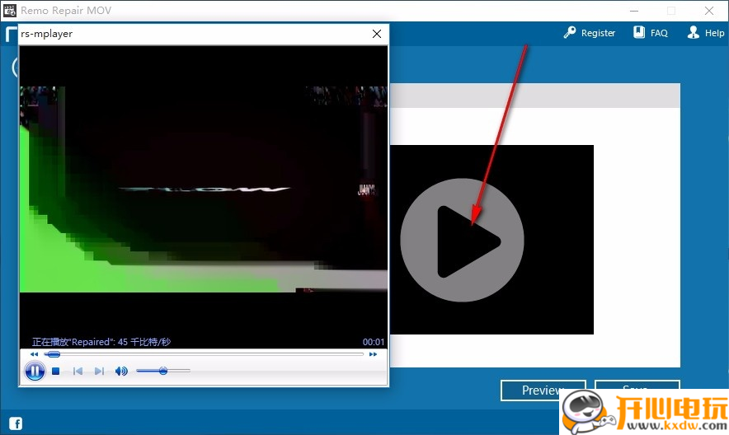The image size is (729, 435).
Task: Click the large play button on preview
Action: pyautogui.click(x=462, y=240)
